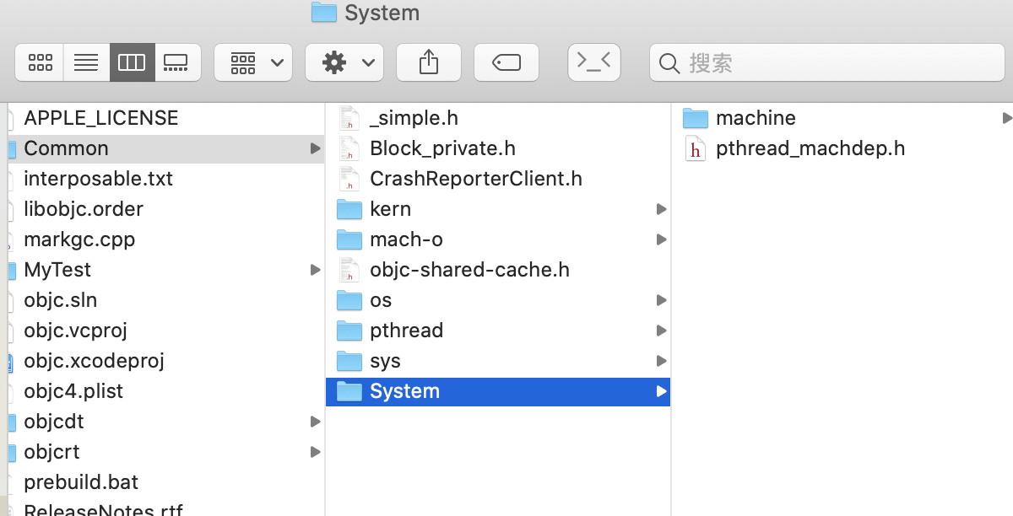Switch to list view mode
1013x516 pixels.
click(86, 62)
